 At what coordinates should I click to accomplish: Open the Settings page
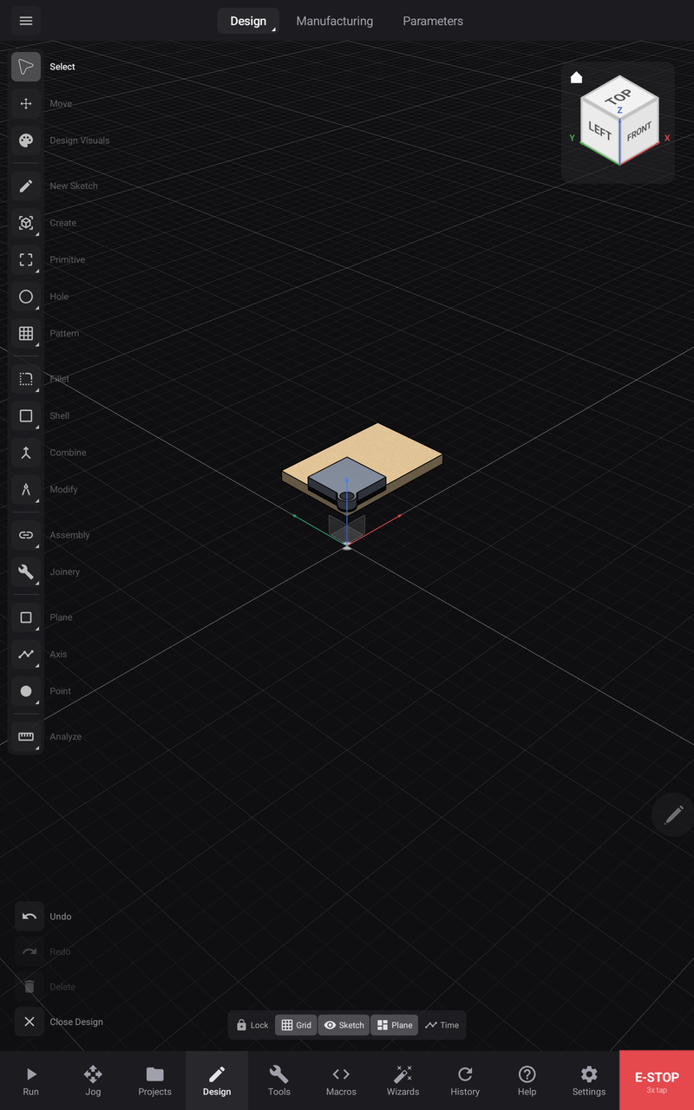pos(589,1081)
